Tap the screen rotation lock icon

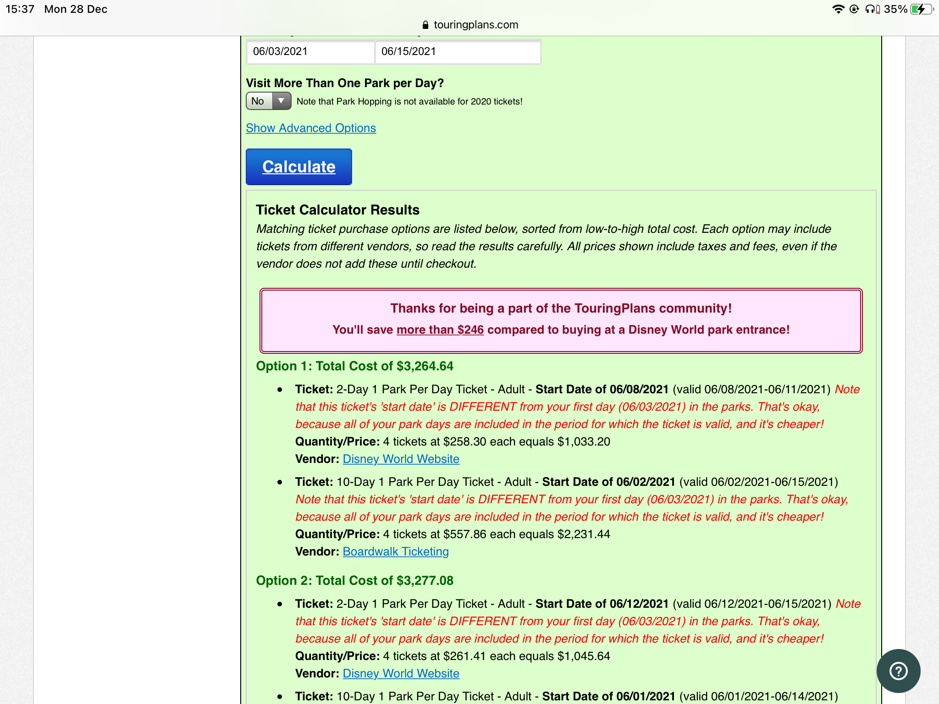pos(854,9)
